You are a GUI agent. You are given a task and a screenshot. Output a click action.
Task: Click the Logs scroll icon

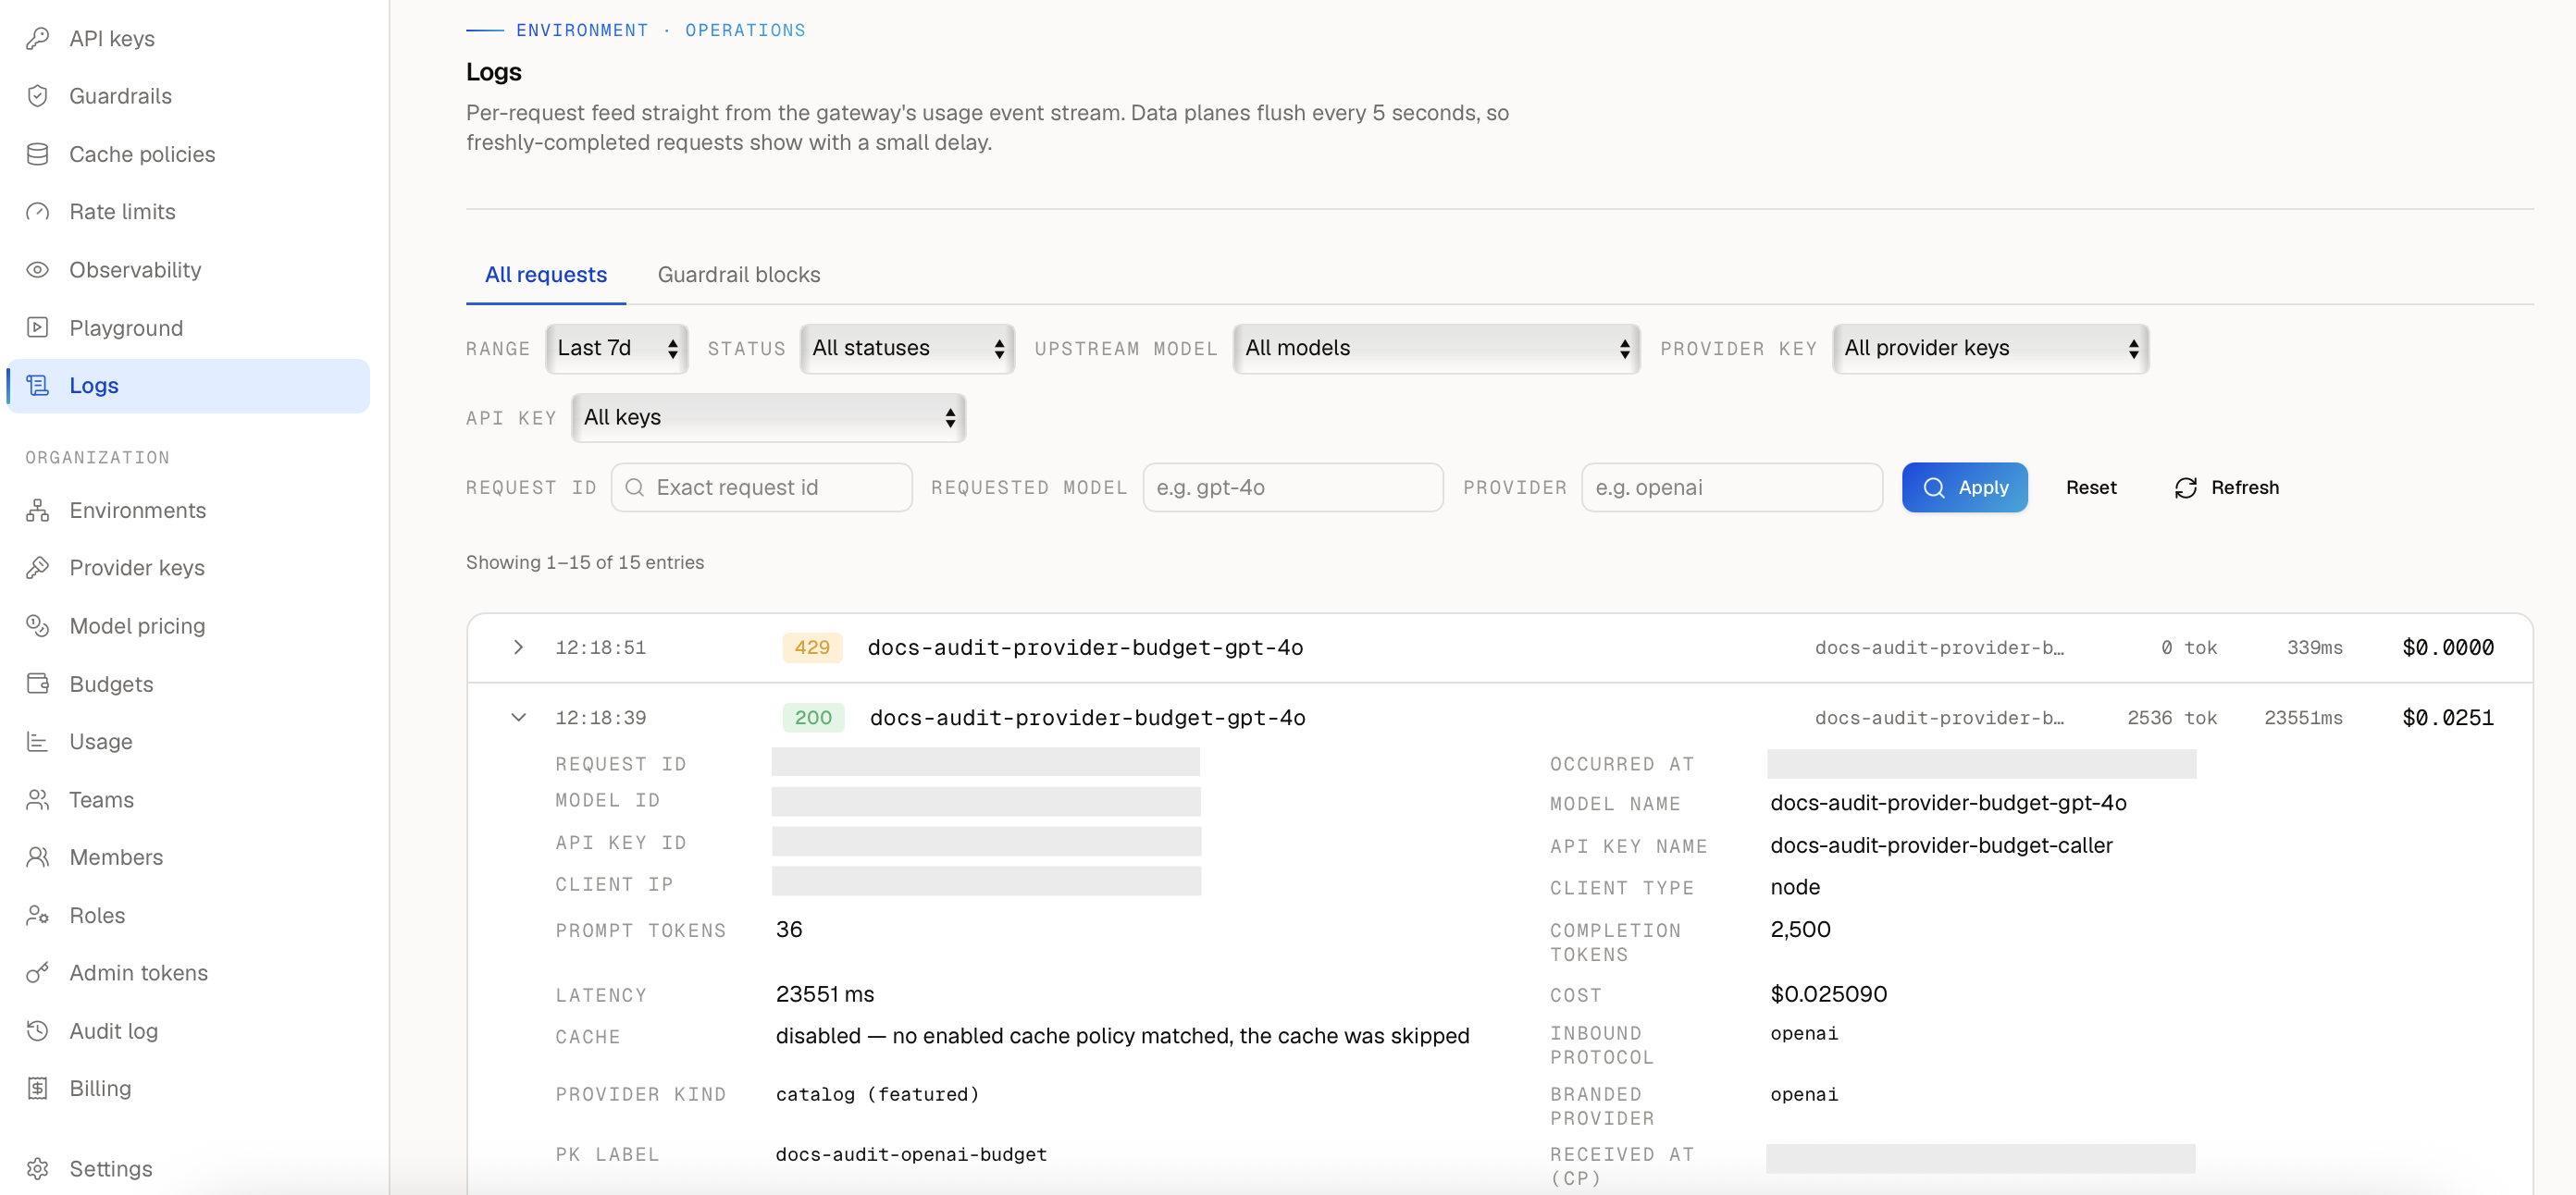(38, 385)
